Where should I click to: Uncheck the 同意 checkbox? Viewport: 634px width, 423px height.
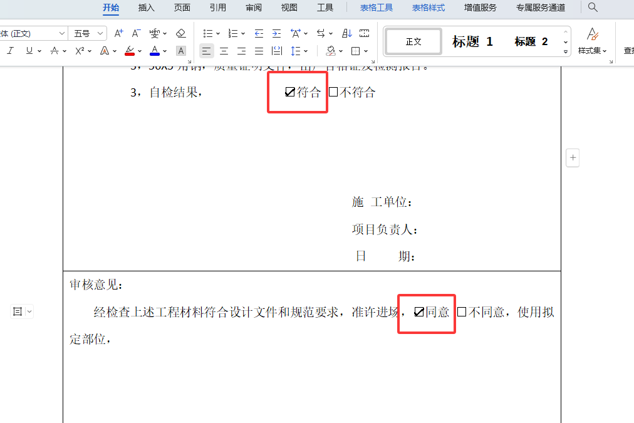(x=418, y=311)
